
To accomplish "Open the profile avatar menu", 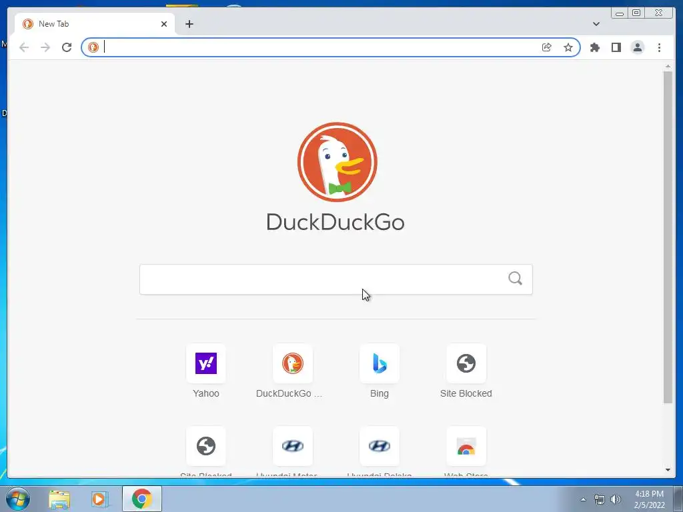I will [x=637, y=47].
